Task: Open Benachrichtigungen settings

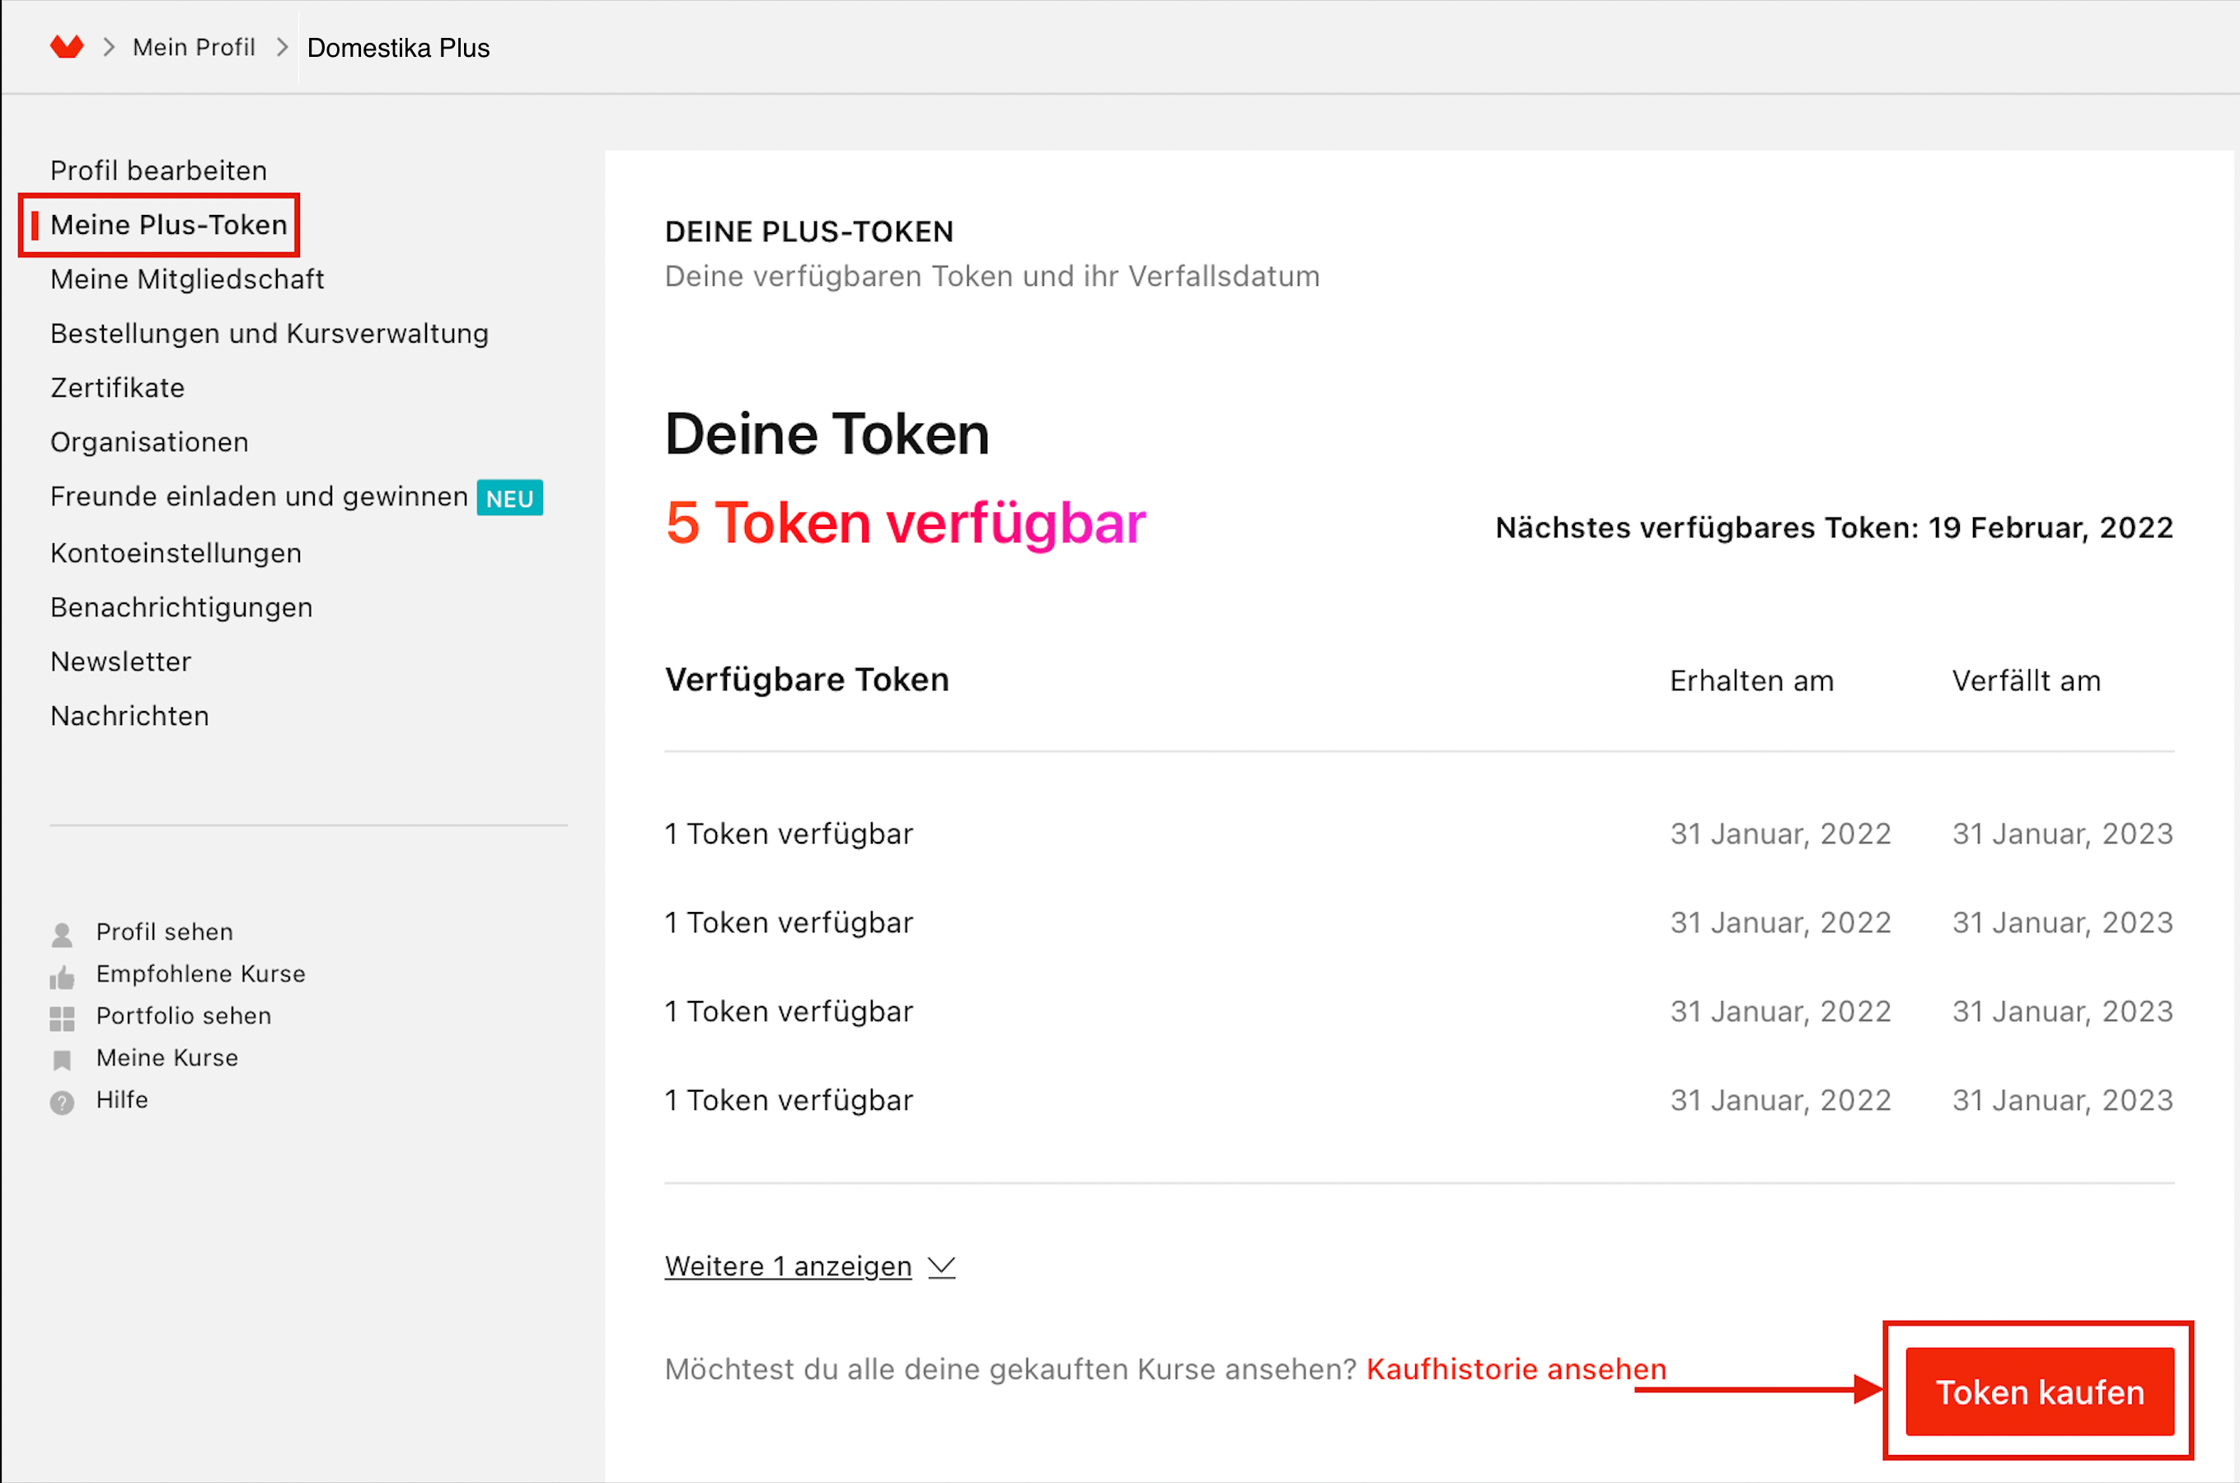Action: click(181, 607)
